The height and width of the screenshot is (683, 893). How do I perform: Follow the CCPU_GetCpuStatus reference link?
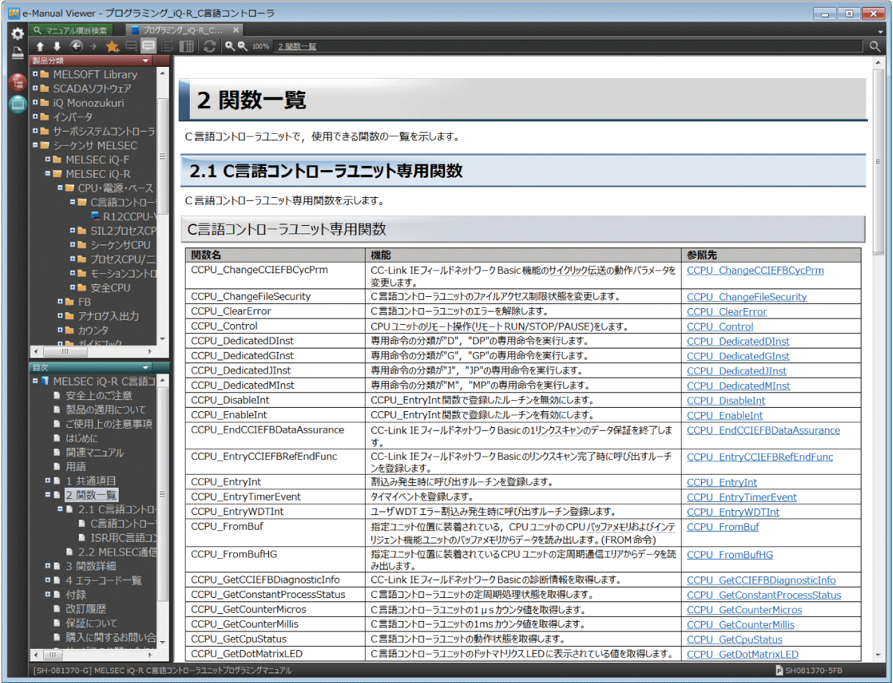(x=734, y=640)
